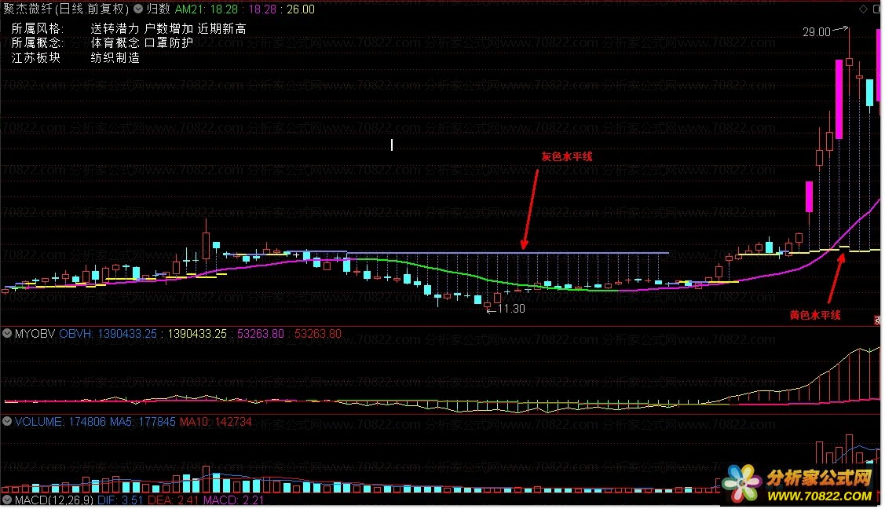
Task: Click the MYOBV indicator name
Action: [x=35, y=334]
